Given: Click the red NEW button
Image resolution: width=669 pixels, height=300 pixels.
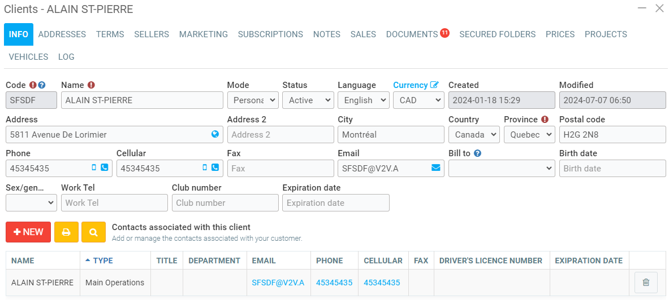Looking at the screenshot, I should [x=28, y=232].
